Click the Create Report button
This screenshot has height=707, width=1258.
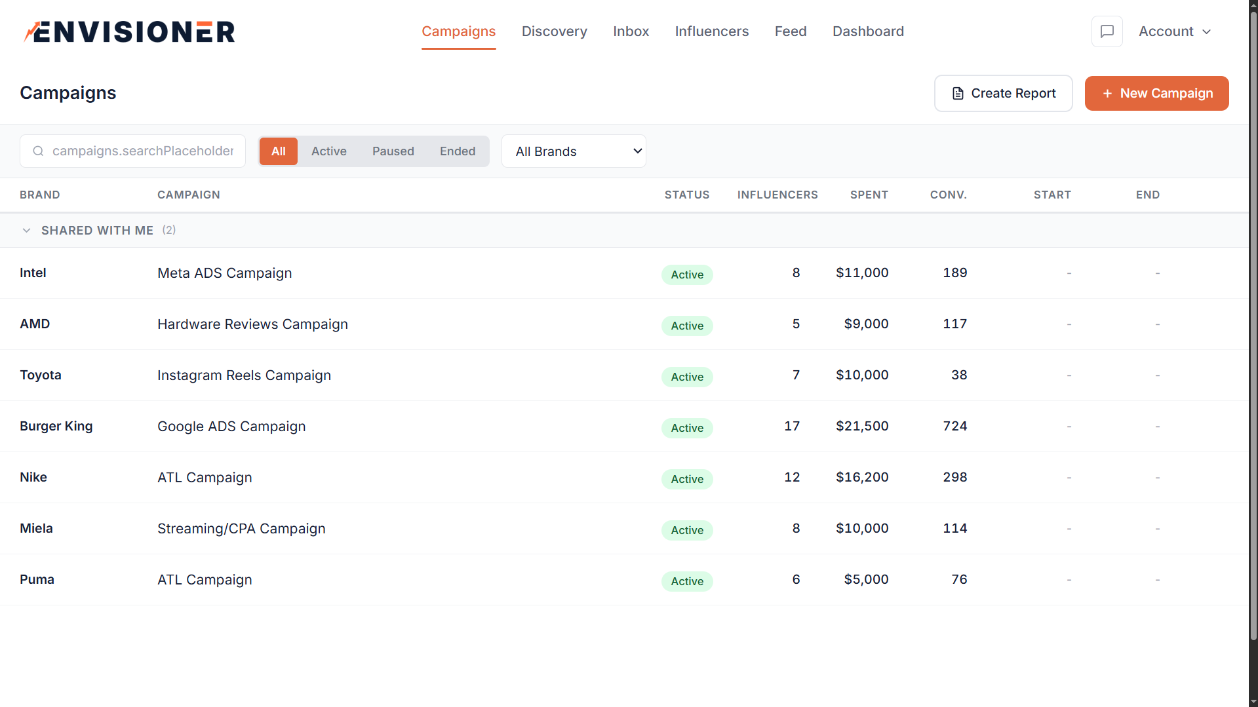1003,93
